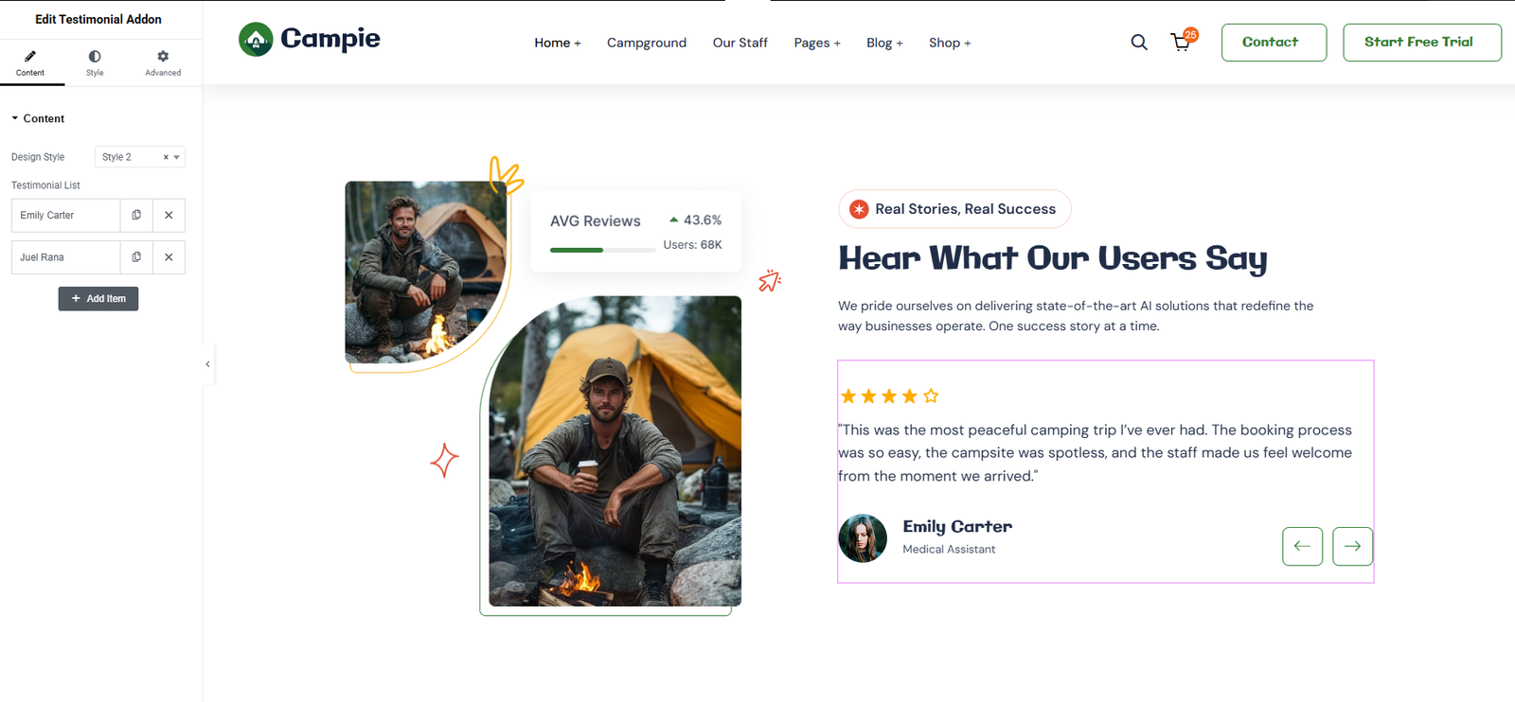The width and height of the screenshot is (1515, 702).
Task: Switch to the Style tab
Action: tap(95, 62)
